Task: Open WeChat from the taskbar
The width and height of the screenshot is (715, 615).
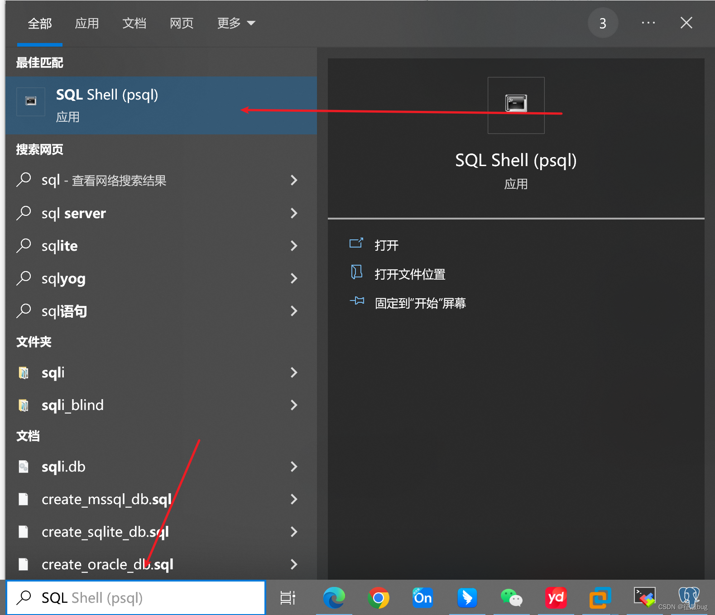Action: 512,598
